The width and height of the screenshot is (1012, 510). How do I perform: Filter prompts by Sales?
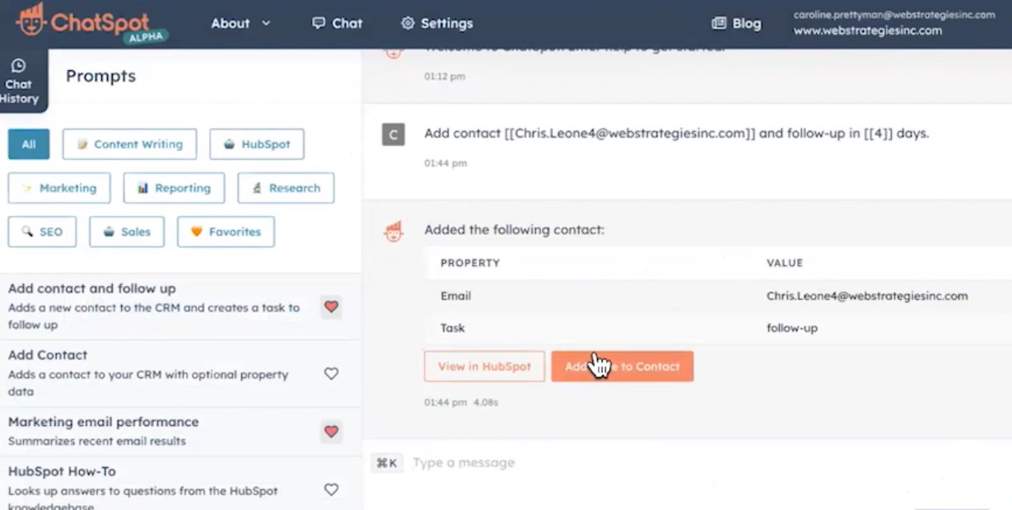[x=127, y=232]
